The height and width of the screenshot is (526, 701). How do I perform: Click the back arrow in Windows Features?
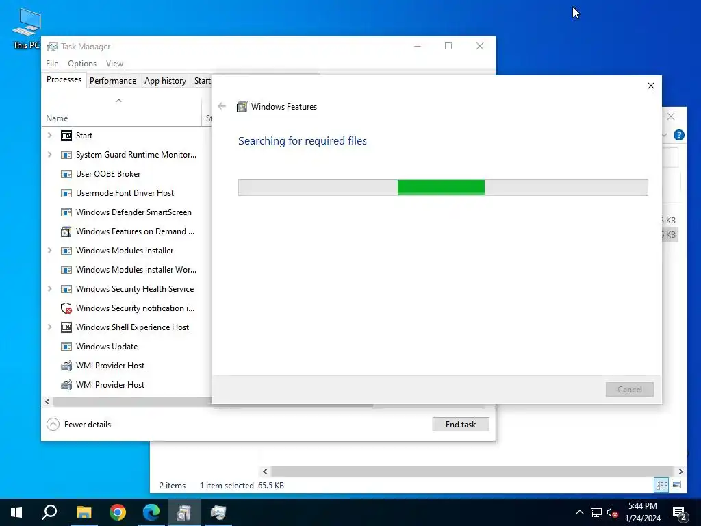222,106
